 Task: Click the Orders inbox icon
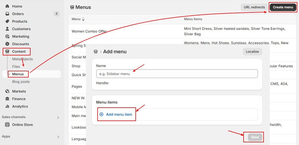click(7, 14)
